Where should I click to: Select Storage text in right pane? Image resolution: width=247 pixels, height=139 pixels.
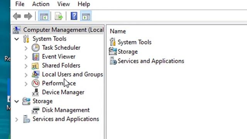tap(128, 51)
